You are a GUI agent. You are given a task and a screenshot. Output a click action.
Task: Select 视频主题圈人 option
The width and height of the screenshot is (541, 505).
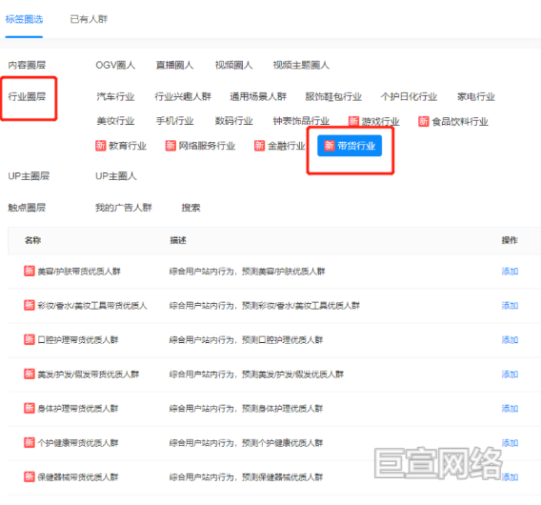301,65
